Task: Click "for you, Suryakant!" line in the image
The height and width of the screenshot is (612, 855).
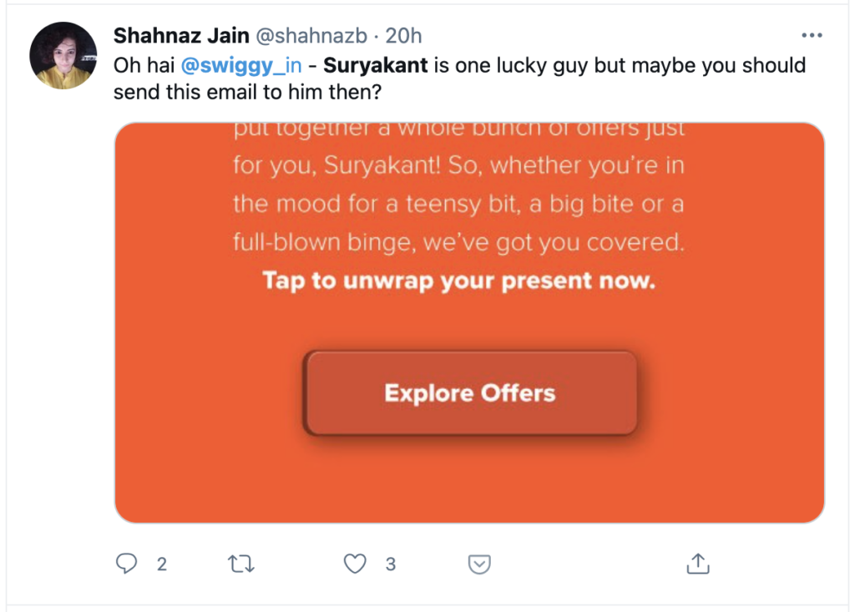Action: coord(336,165)
